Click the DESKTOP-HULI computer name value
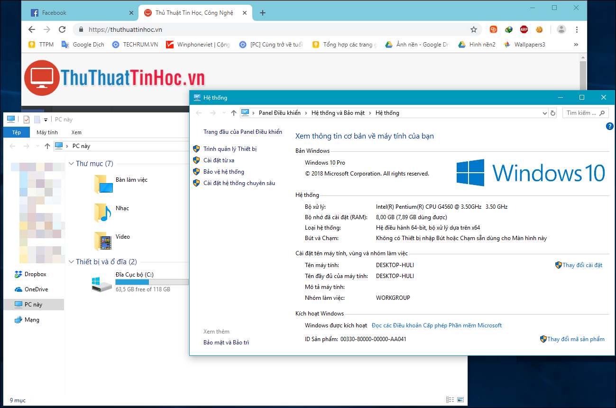This screenshot has width=616, height=408. coord(395,265)
